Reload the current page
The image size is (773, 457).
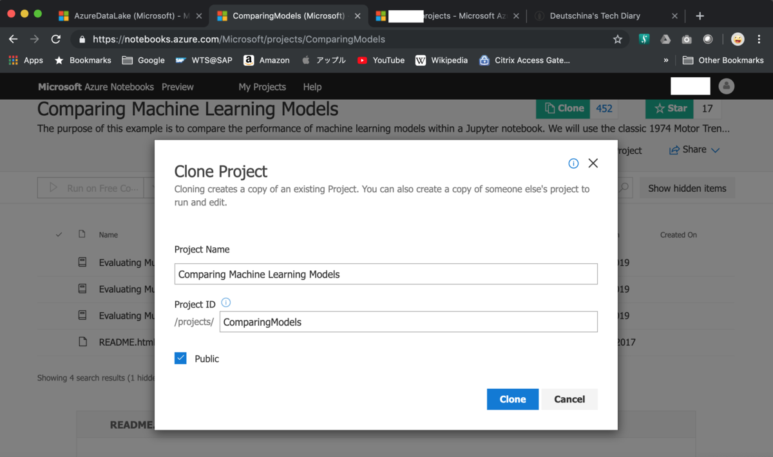[x=55, y=39]
